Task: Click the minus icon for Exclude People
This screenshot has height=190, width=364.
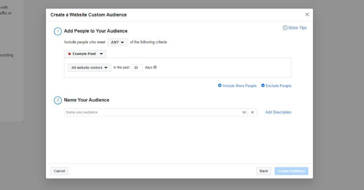Action: tap(263, 86)
